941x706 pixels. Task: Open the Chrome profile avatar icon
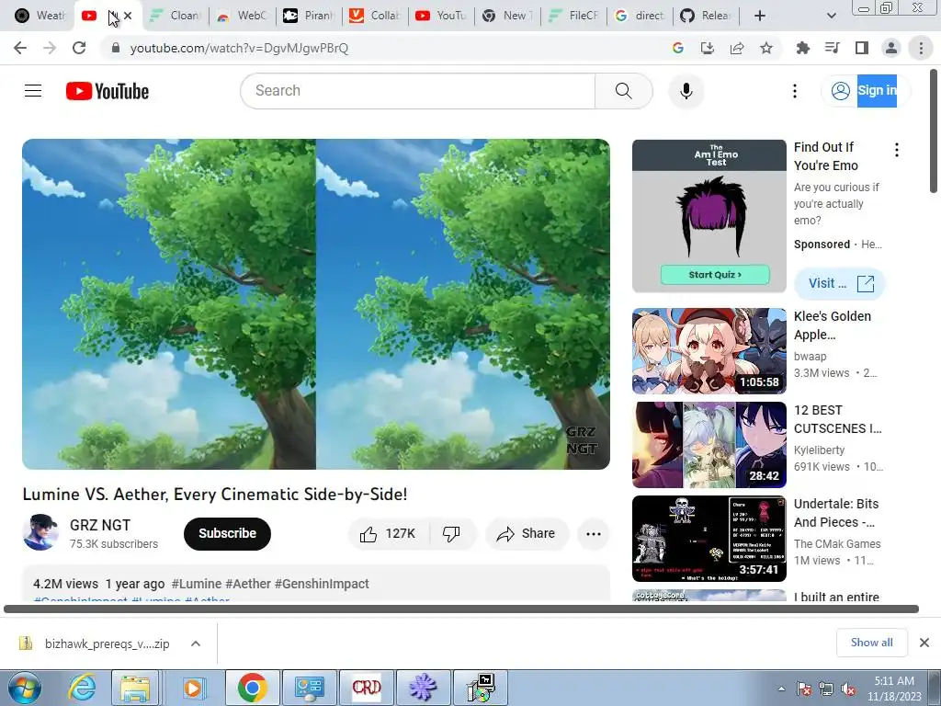click(x=891, y=48)
